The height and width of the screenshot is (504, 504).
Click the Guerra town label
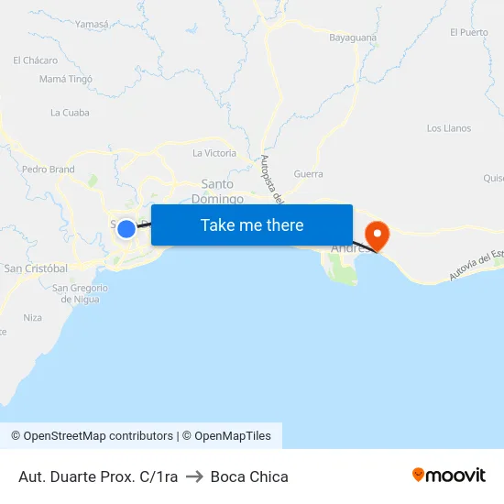click(x=308, y=174)
